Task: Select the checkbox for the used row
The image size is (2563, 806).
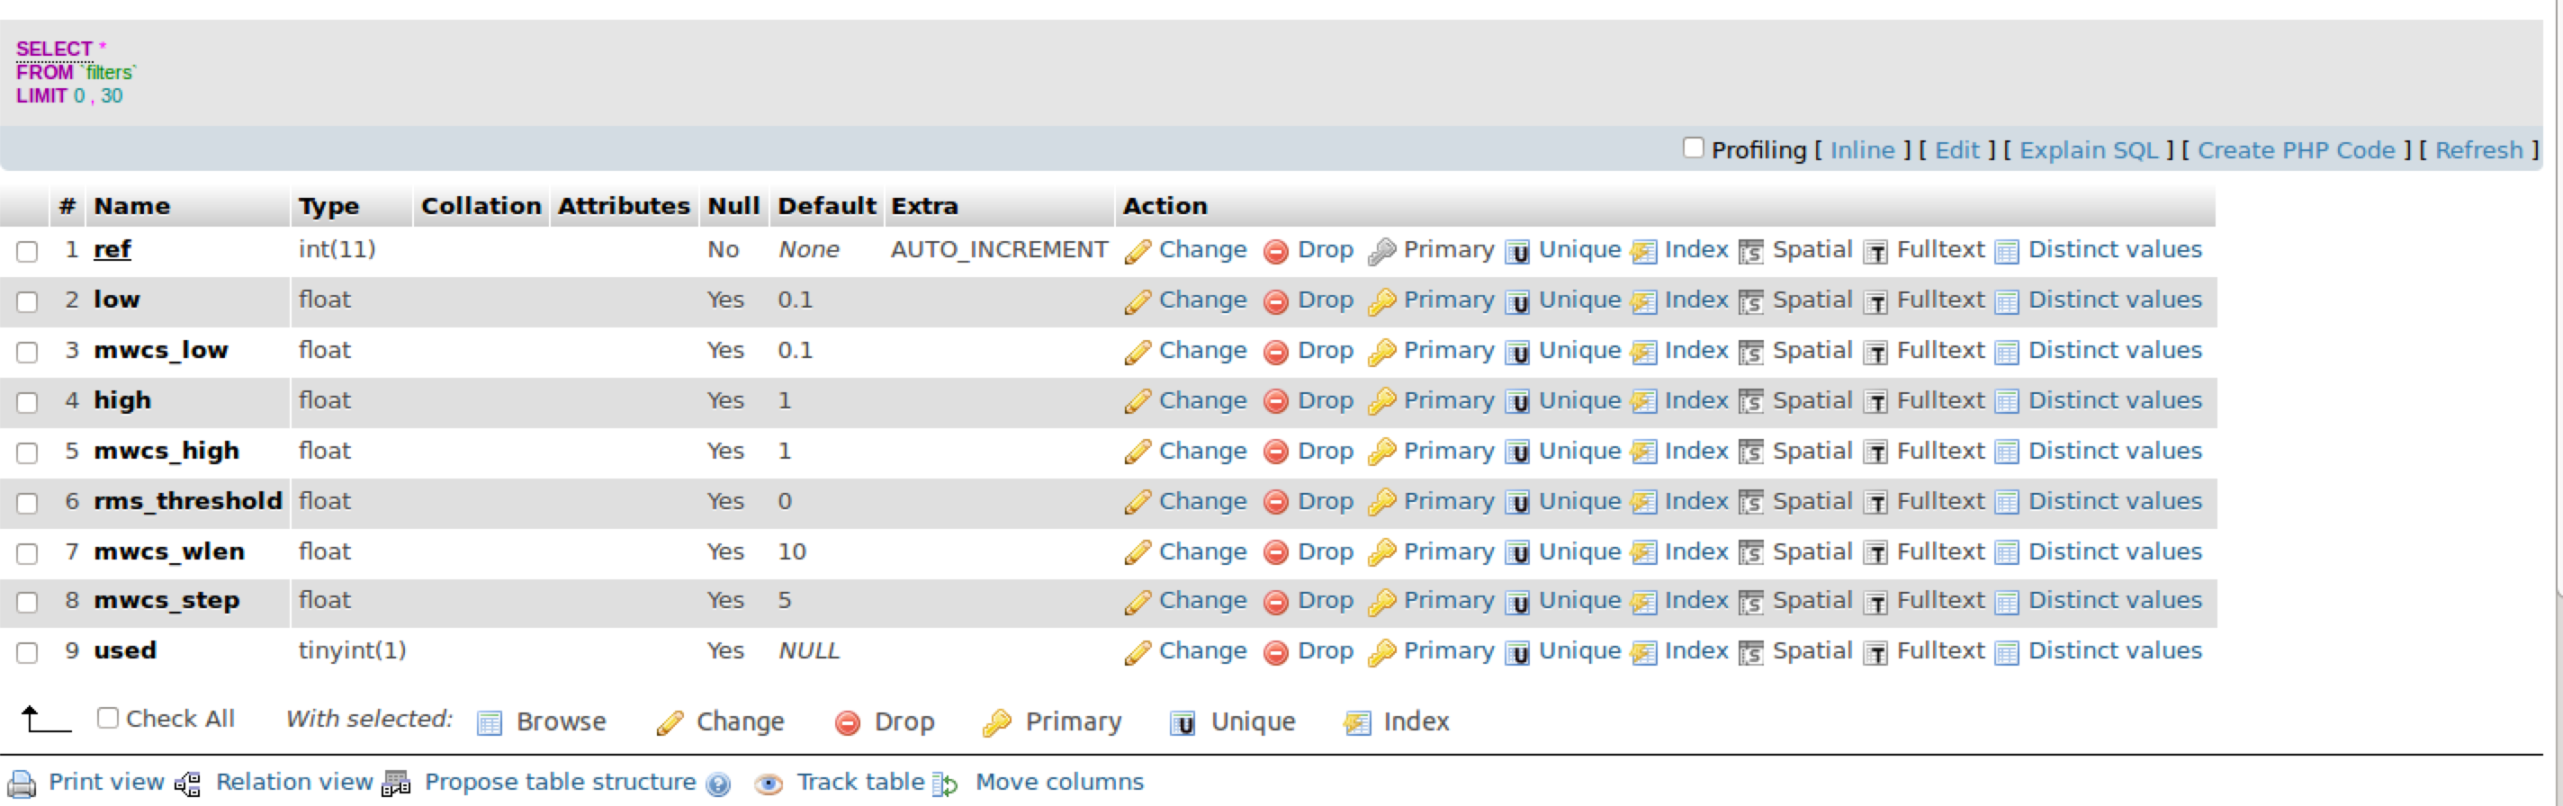Action: click(27, 653)
